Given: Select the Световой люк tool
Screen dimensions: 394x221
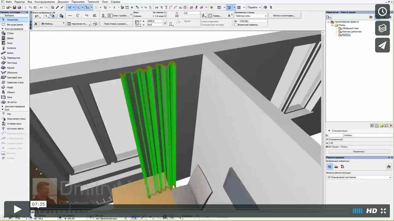Looking at the screenshot, I should pos(14,78).
